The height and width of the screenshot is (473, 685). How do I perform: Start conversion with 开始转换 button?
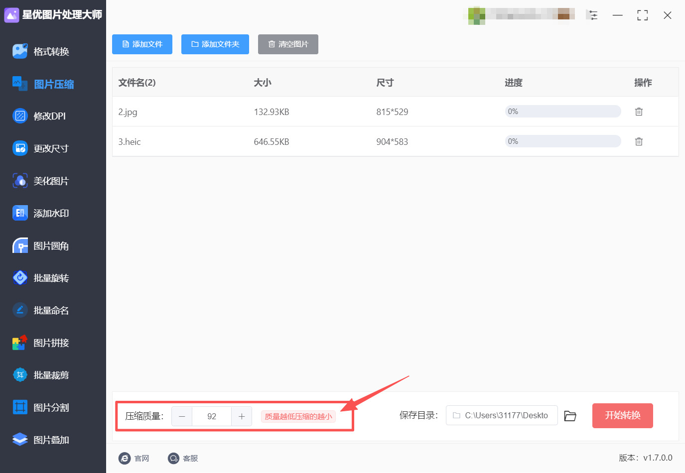pos(623,416)
